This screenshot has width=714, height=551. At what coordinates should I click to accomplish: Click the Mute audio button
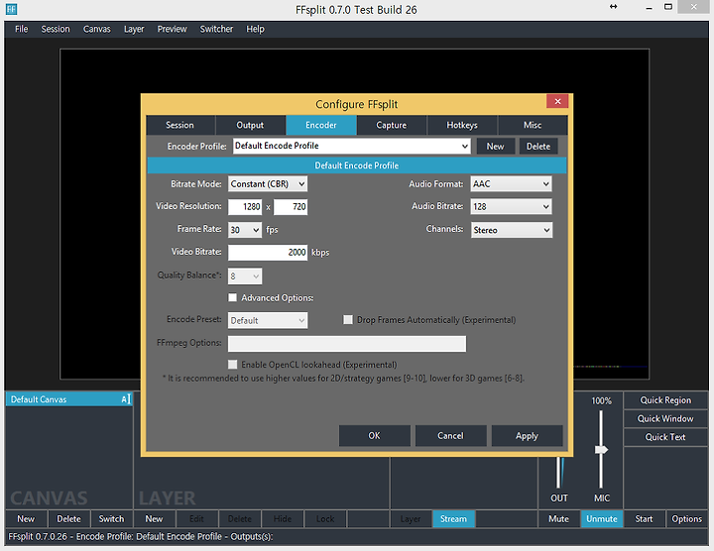click(558, 518)
